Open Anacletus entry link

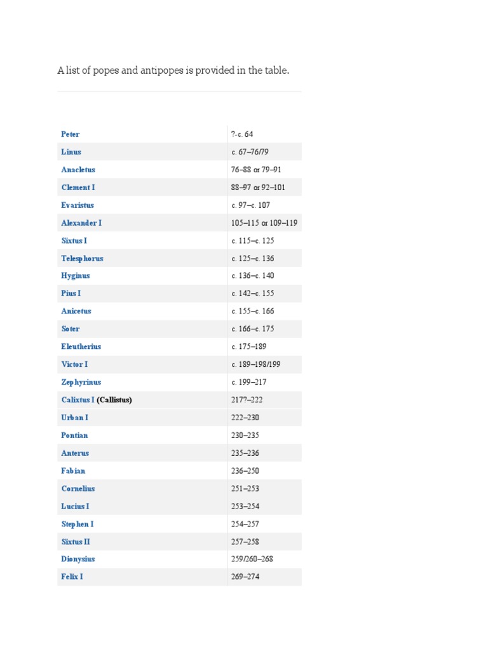pyautogui.click(x=78, y=169)
